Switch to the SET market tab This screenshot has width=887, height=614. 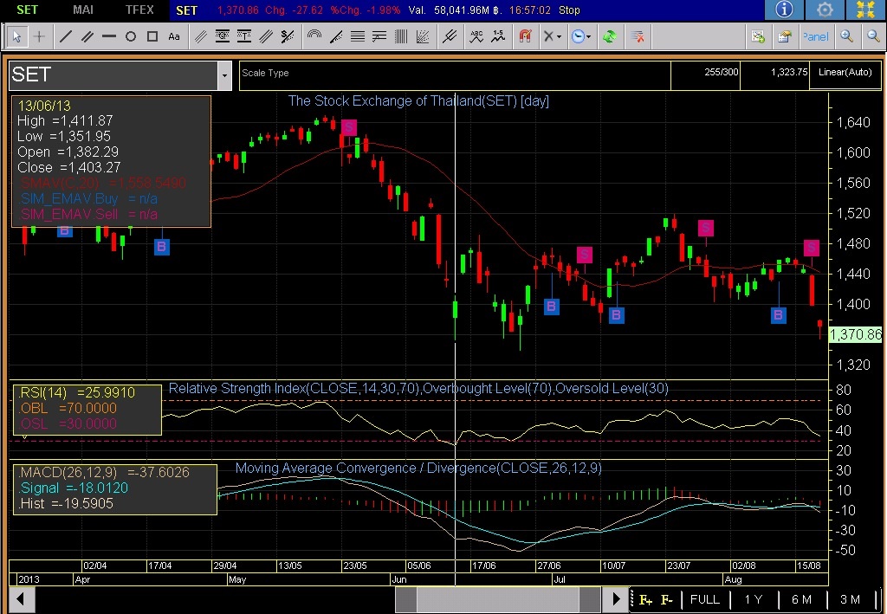(x=27, y=10)
